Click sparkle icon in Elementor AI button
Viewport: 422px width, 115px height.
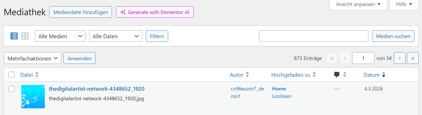coord(123,12)
